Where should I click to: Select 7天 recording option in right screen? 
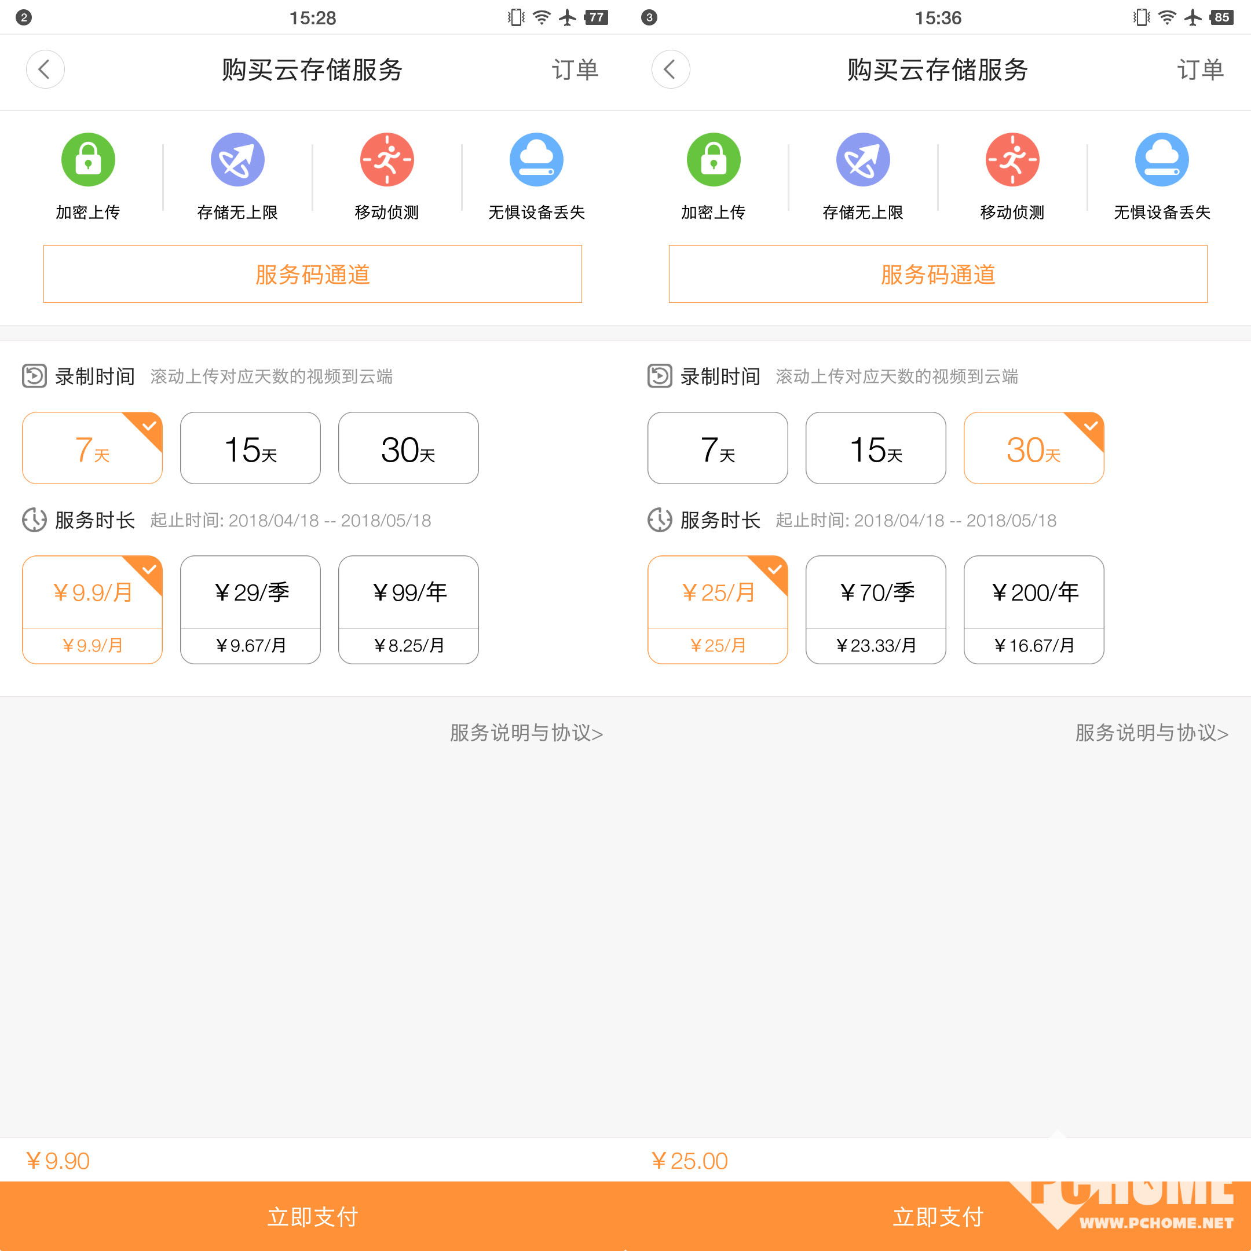718,448
